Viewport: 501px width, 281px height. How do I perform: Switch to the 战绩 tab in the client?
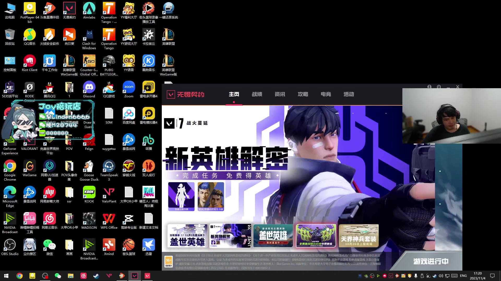coord(257,94)
